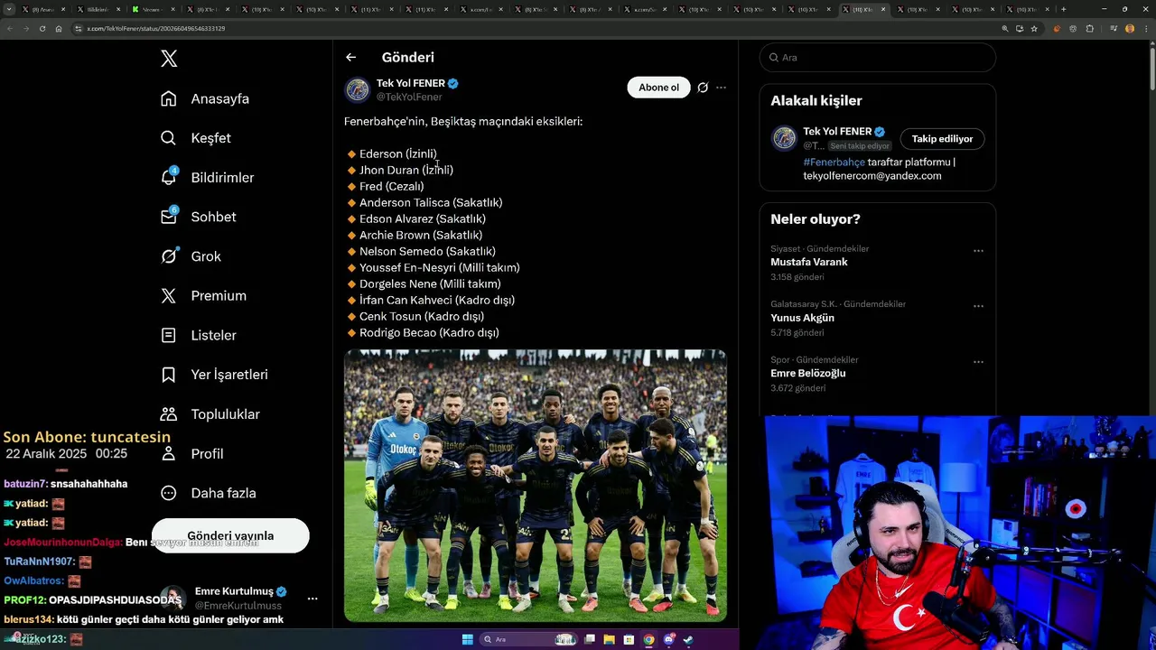The image size is (1156, 650).
Task: Click the Abone ol button
Action: click(658, 88)
